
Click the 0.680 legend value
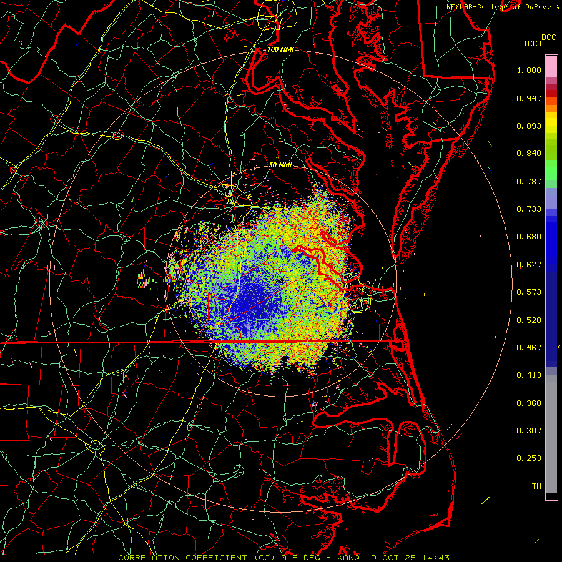pos(529,237)
